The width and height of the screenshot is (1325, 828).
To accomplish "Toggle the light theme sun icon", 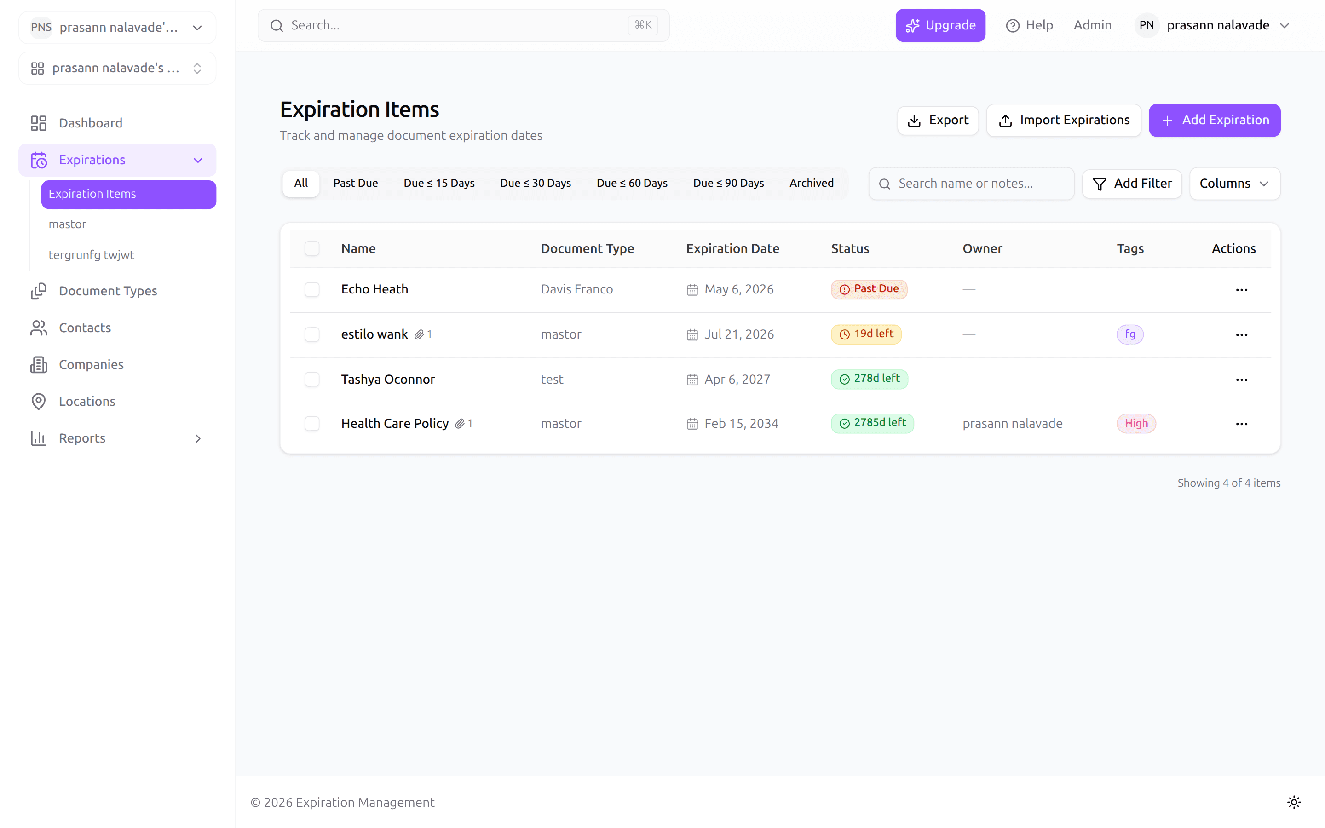I will coord(1293,802).
